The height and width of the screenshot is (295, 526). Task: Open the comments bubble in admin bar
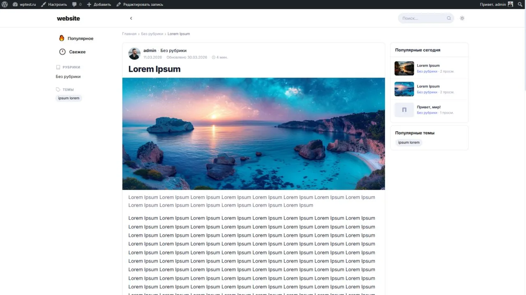coord(77,5)
